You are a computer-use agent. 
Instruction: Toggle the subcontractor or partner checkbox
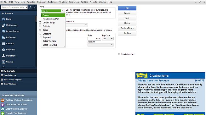[40, 30]
